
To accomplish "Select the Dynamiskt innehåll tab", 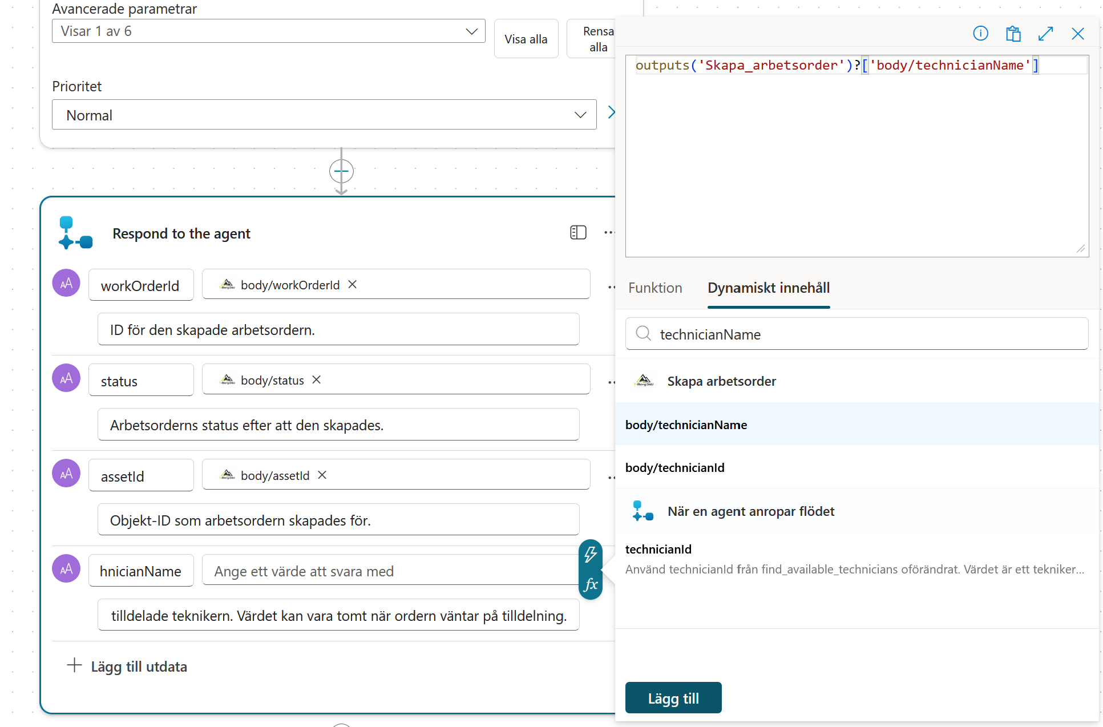I will pos(769,288).
